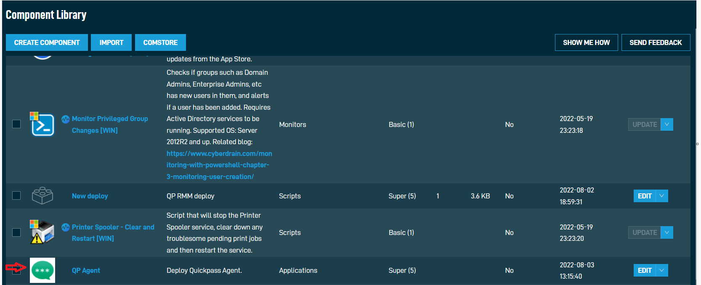Expand dropdown arrow next to Printer Spooler UPDATE
Screen dimensions: 701x285
667,232
